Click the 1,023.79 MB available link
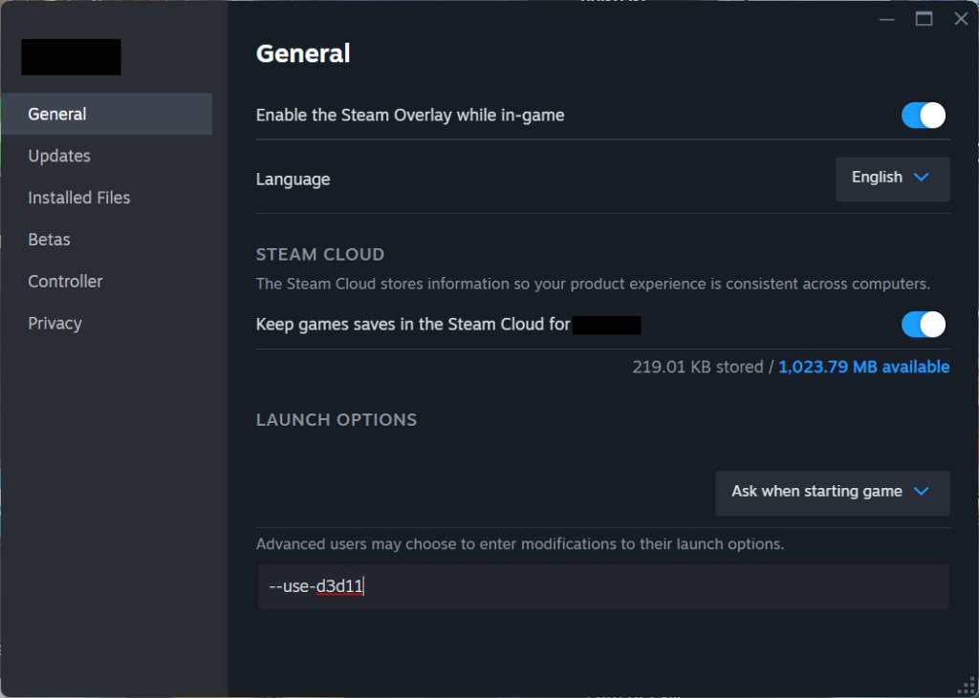The image size is (979, 698). 863,367
